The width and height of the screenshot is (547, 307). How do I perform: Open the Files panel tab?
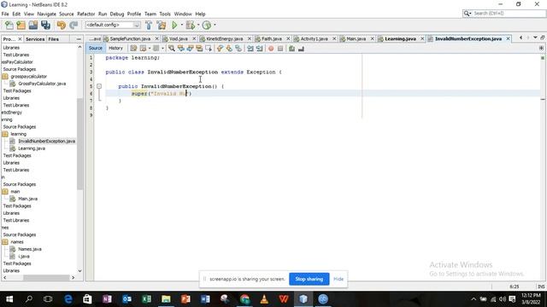tap(53, 39)
